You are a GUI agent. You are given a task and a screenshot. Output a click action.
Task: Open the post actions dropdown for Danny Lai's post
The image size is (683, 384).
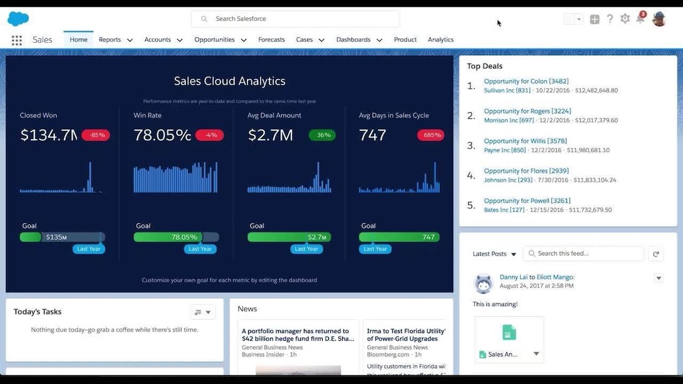tap(659, 278)
